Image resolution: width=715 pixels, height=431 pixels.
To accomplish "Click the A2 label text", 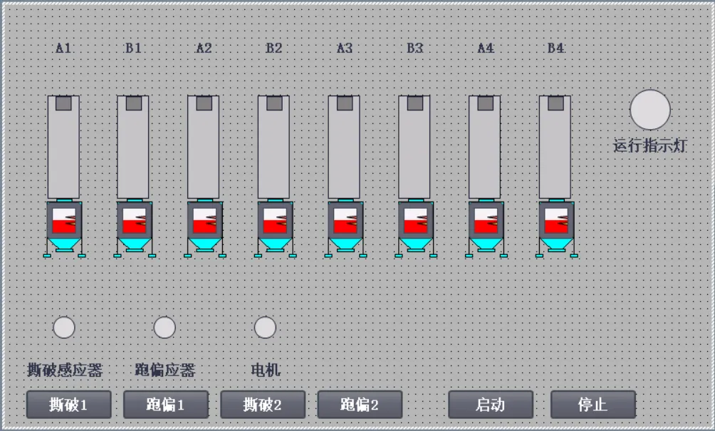I will click(204, 48).
